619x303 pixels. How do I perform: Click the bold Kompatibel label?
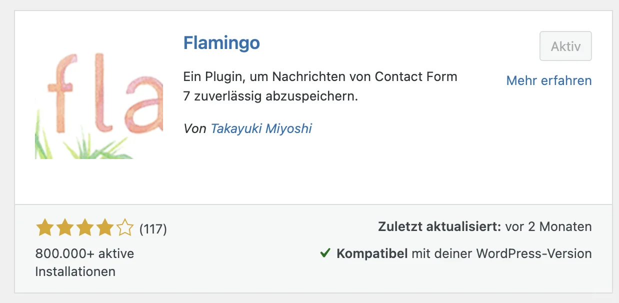(x=372, y=253)
